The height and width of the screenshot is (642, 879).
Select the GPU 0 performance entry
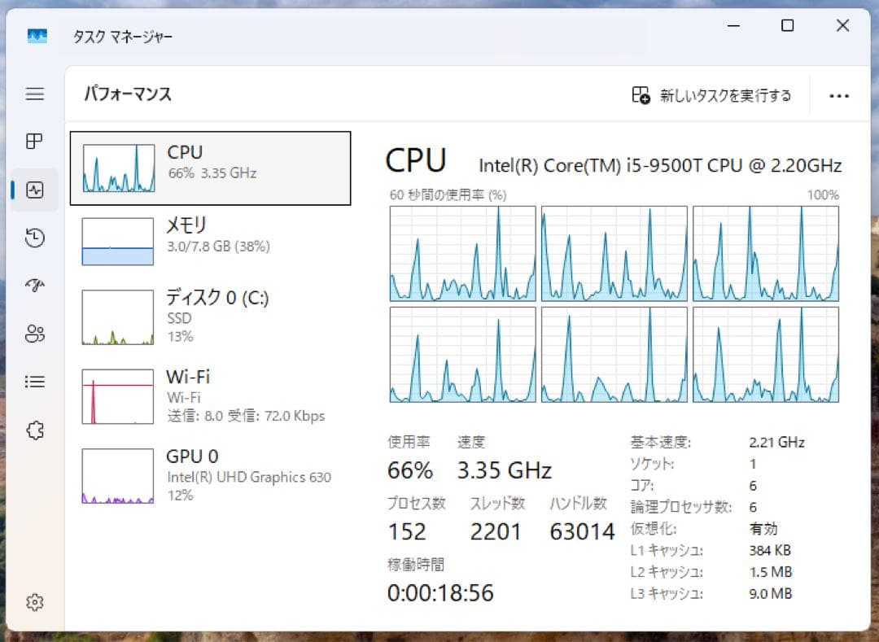tap(209, 474)
